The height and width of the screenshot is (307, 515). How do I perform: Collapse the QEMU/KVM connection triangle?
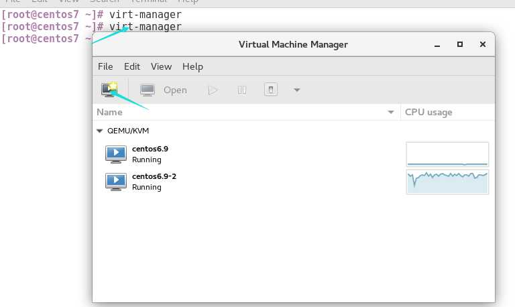(99, 131)
